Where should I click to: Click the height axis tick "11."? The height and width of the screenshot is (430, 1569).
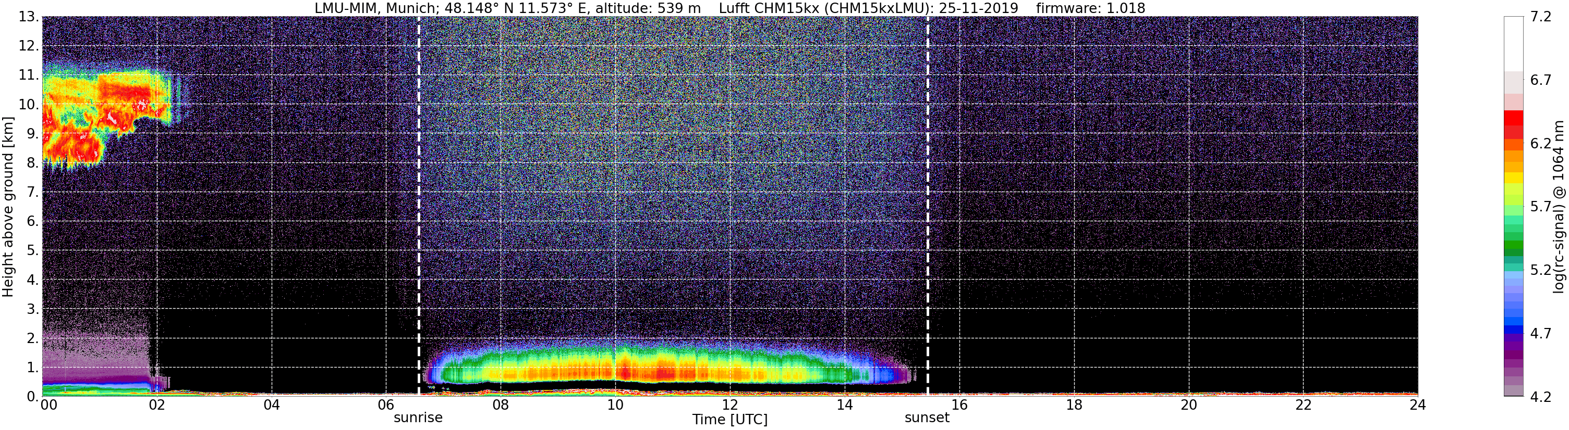click(x=29, y=75)
